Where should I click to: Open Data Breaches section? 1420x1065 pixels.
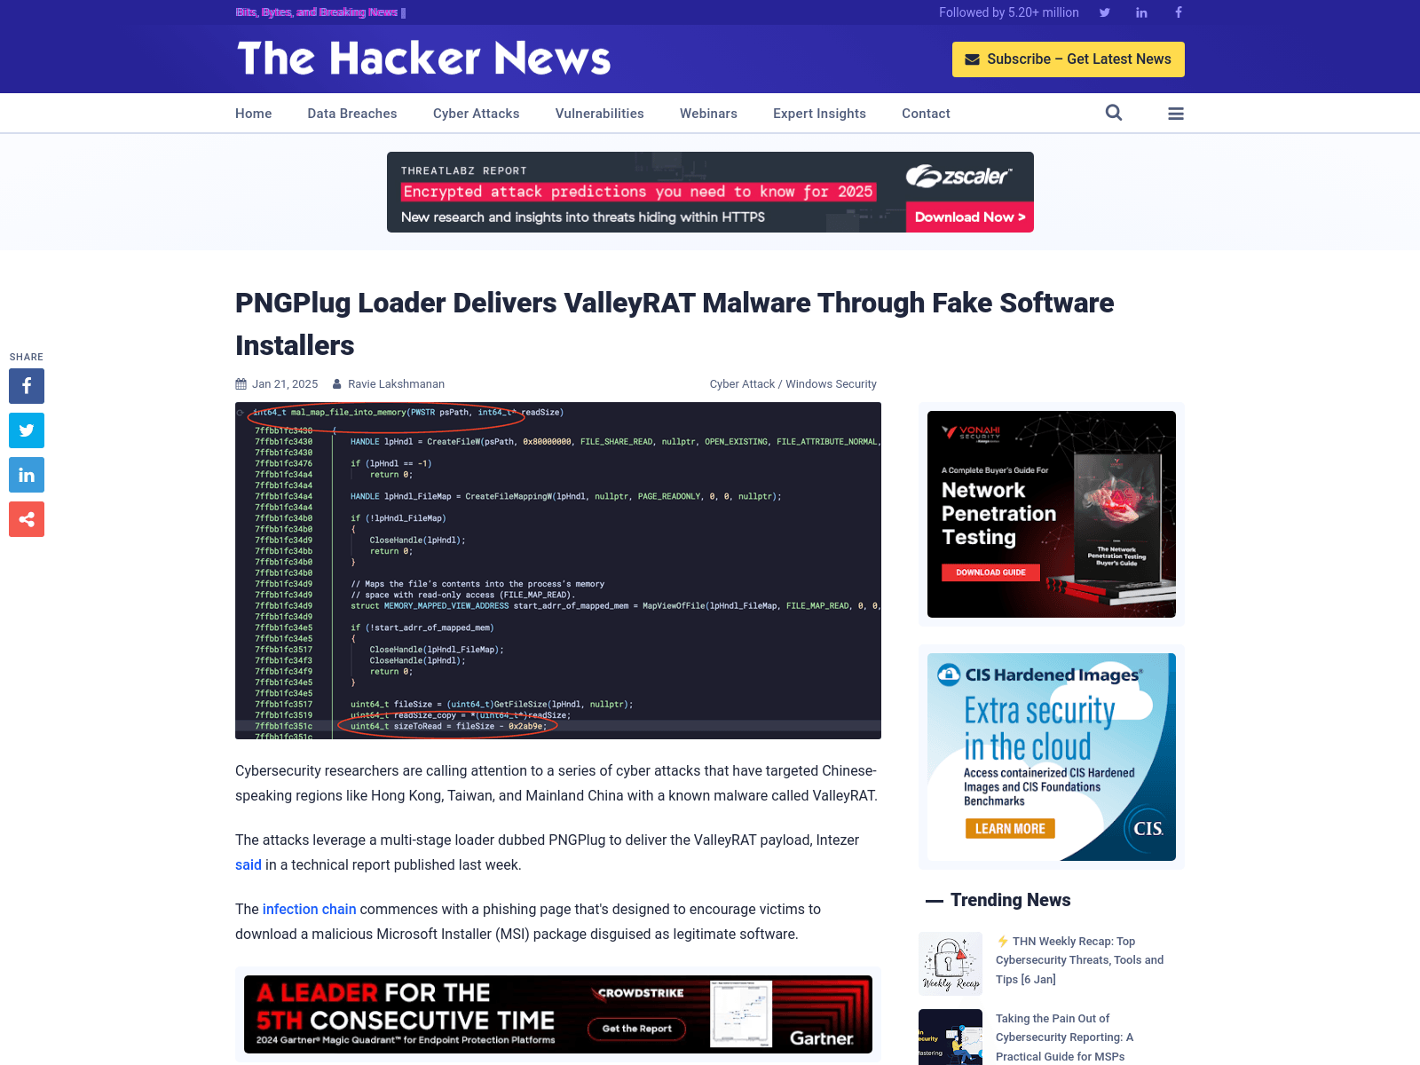[352, 114]
